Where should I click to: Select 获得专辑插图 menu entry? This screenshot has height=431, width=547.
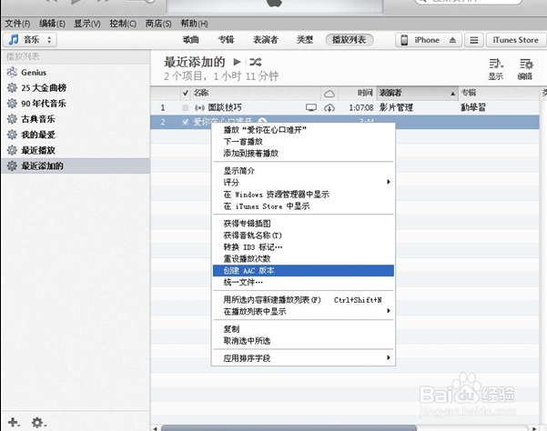pyautogui.click(x=303, y=224)
